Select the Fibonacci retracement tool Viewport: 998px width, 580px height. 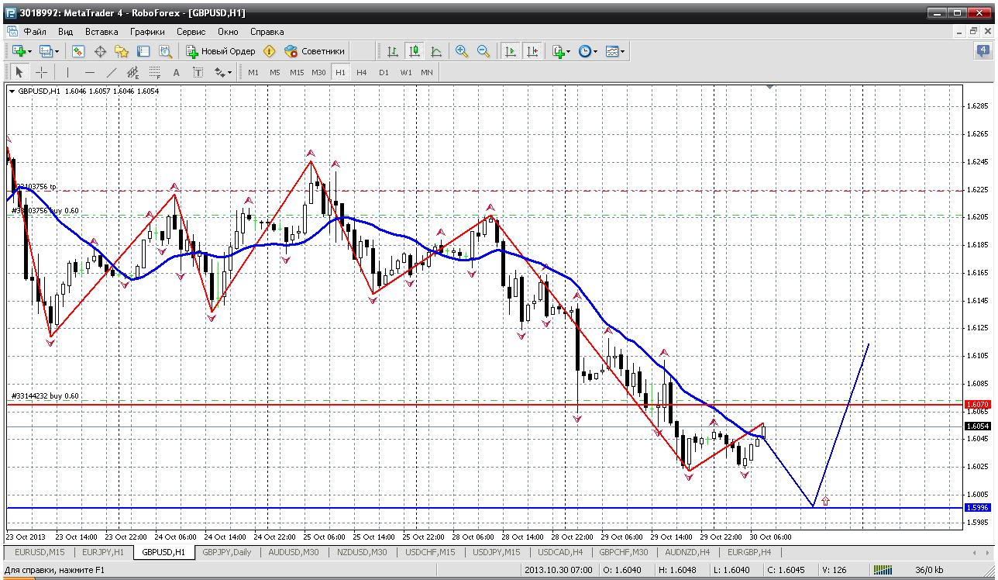tap(154, 72)
